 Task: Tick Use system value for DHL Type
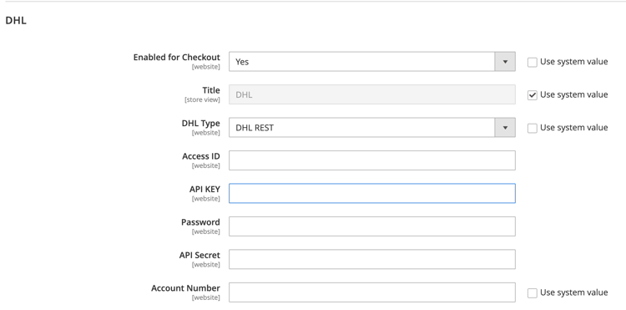coord(533,128)
